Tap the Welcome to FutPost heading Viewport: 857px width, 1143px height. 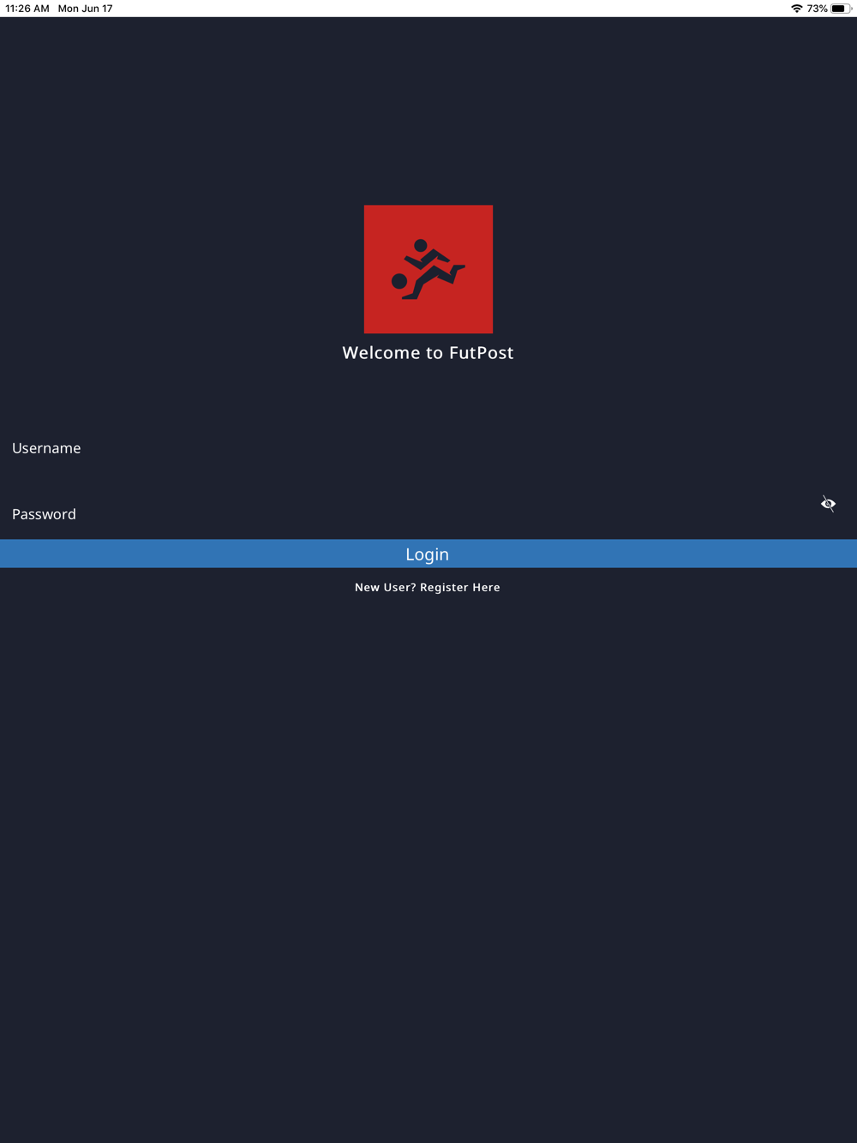click(x=428, y=352)
